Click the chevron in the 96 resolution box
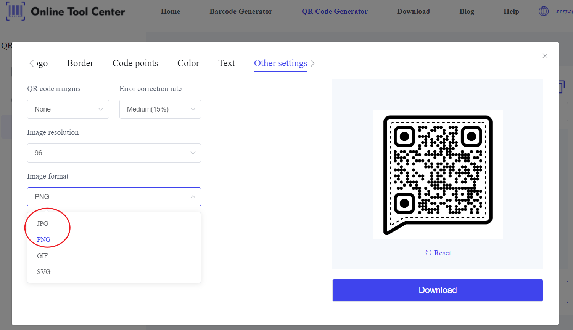 (x=193, y=153)
